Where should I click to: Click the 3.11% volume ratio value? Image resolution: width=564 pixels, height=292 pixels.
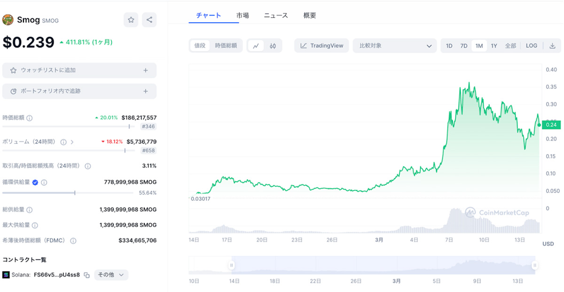point(149,166)
